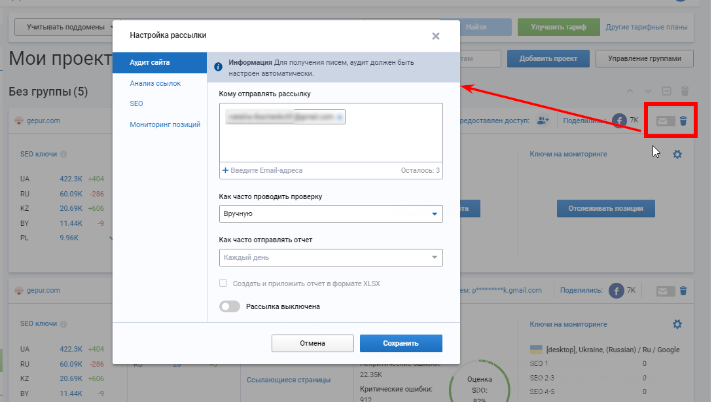
Task: Click the Сохранить button
Action: point(401,343)
